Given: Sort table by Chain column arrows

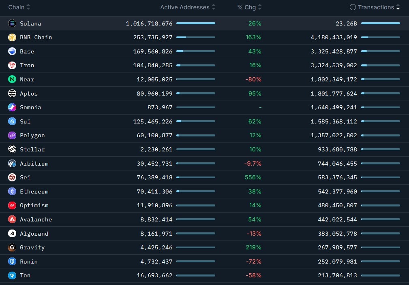Looking at the screenshot, I should [x=28, y=7].
